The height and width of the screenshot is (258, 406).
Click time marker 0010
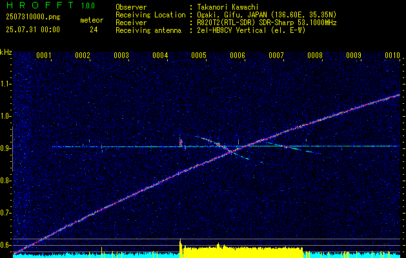click(x=392, y=55)
